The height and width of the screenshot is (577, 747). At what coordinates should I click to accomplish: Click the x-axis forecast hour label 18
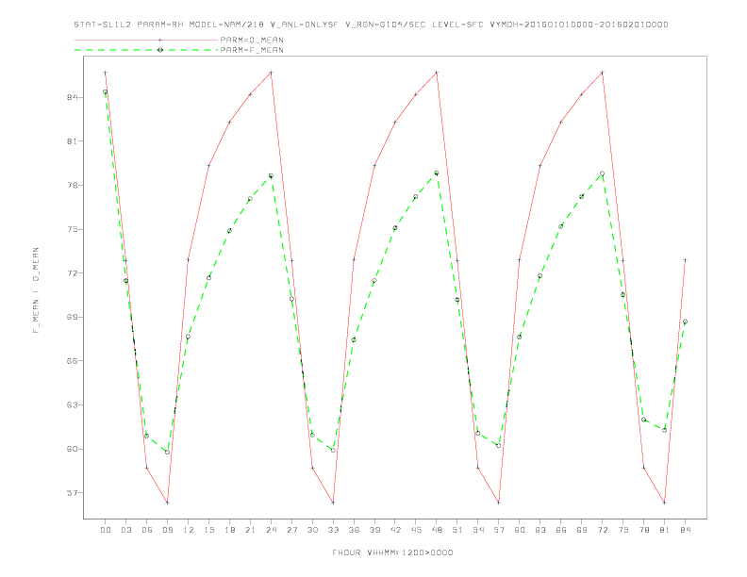click(x=229, y=530)
